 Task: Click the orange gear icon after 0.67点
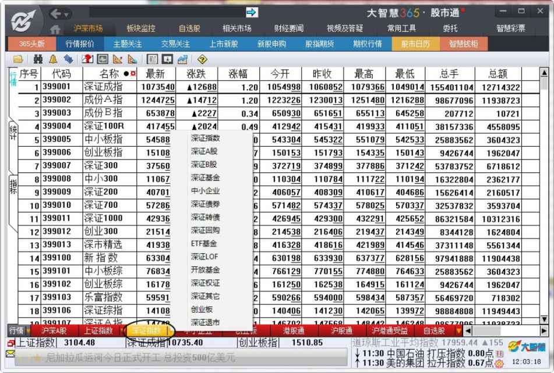point(499,363)
